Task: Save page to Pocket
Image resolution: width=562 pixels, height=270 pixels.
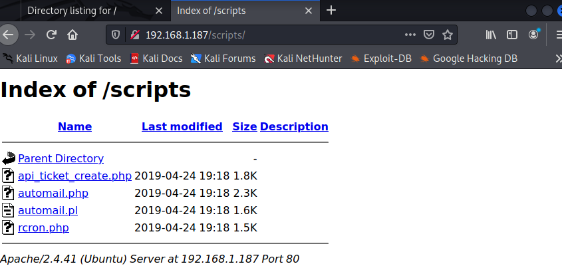Action: point(430,35)
